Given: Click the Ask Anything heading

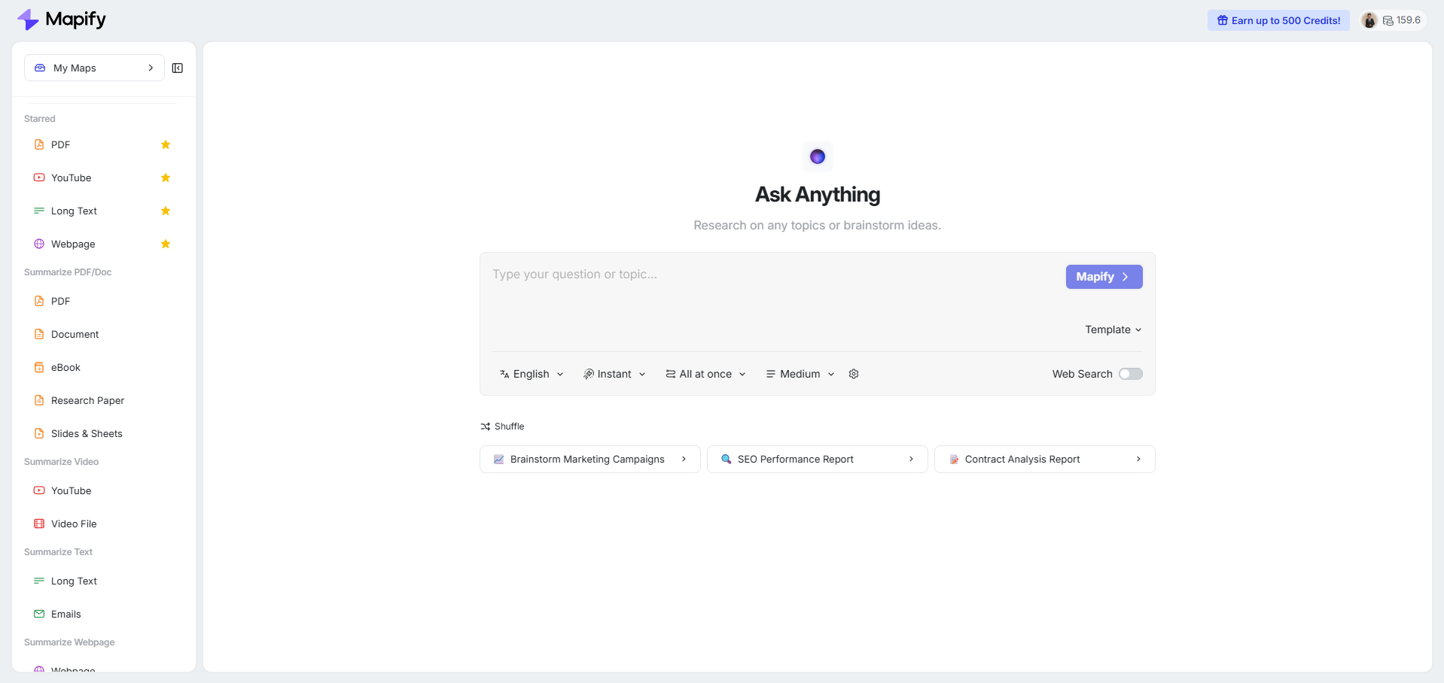Looking at the screenshot, I should point(818,195).
